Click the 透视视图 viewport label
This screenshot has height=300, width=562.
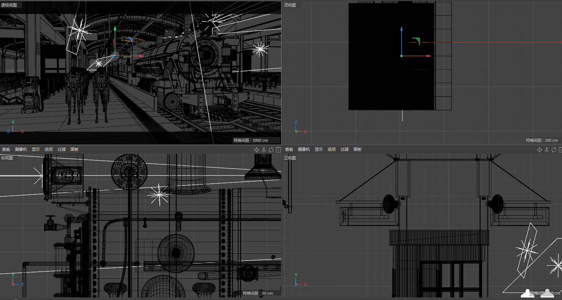tap(9, 5)
